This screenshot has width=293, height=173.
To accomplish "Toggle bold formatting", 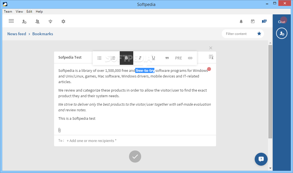I will point(126,58).
